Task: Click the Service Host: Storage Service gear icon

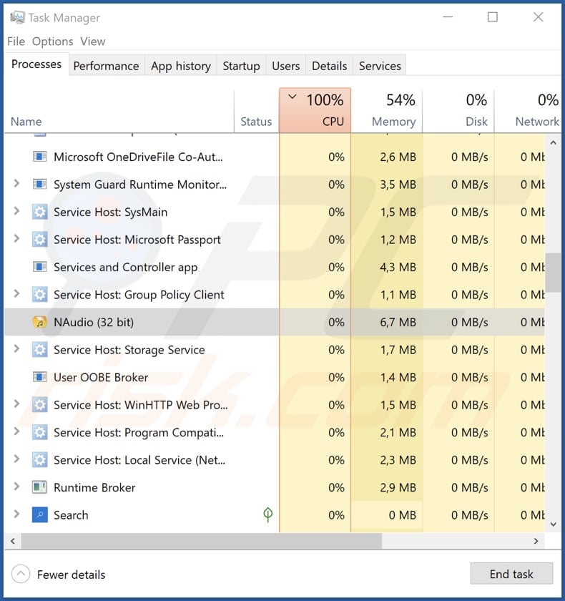Action: [x=40, y=350]
